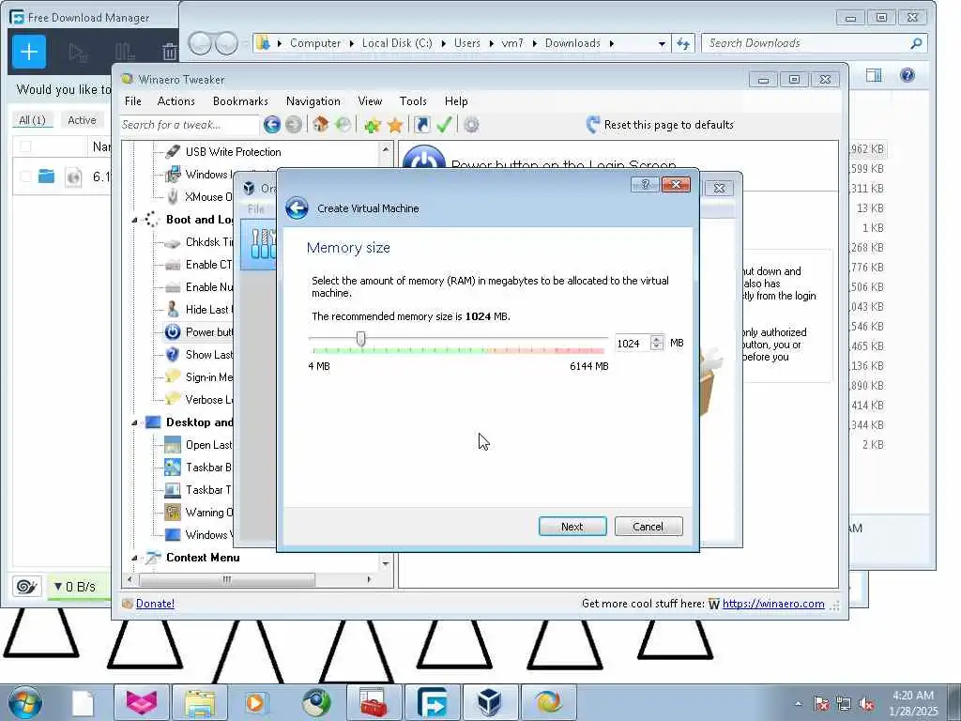Collapse the Desktop and Taskbar tree category
Screen dimensions: 961x721
pos(134,422)
